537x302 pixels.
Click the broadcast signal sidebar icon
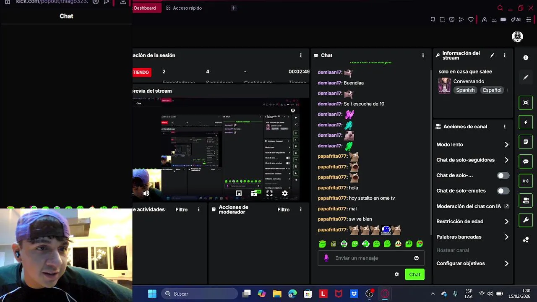(526, 181)
